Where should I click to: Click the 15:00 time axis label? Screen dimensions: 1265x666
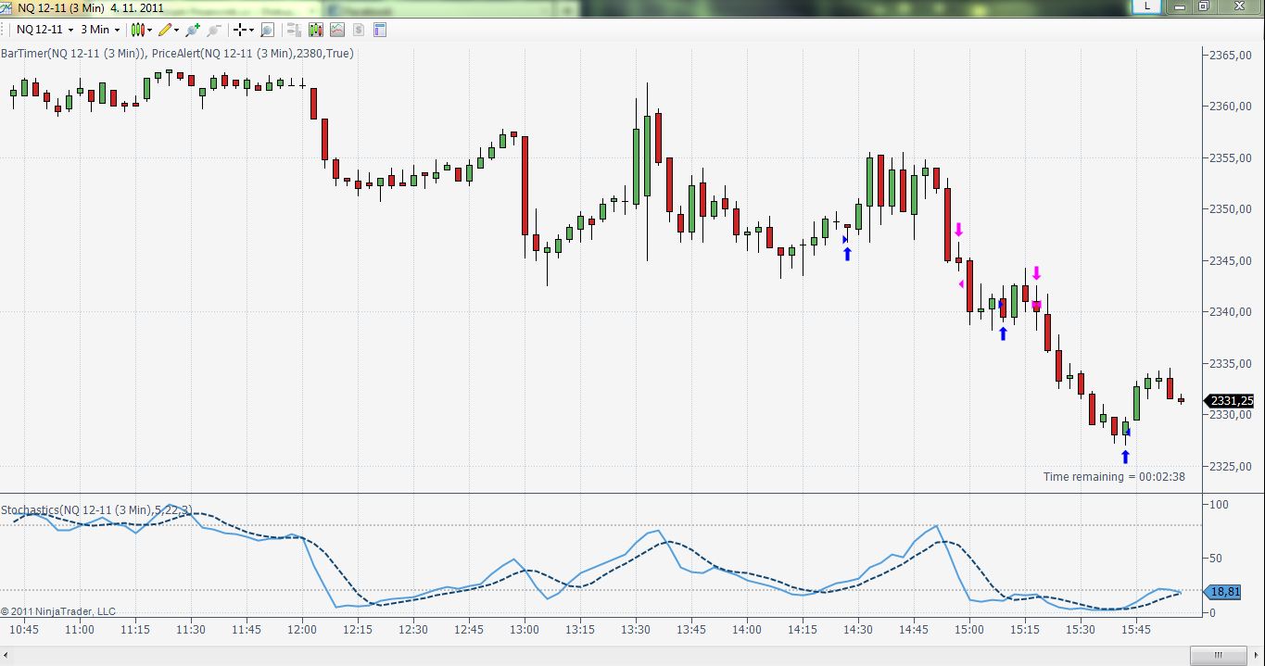969,630
